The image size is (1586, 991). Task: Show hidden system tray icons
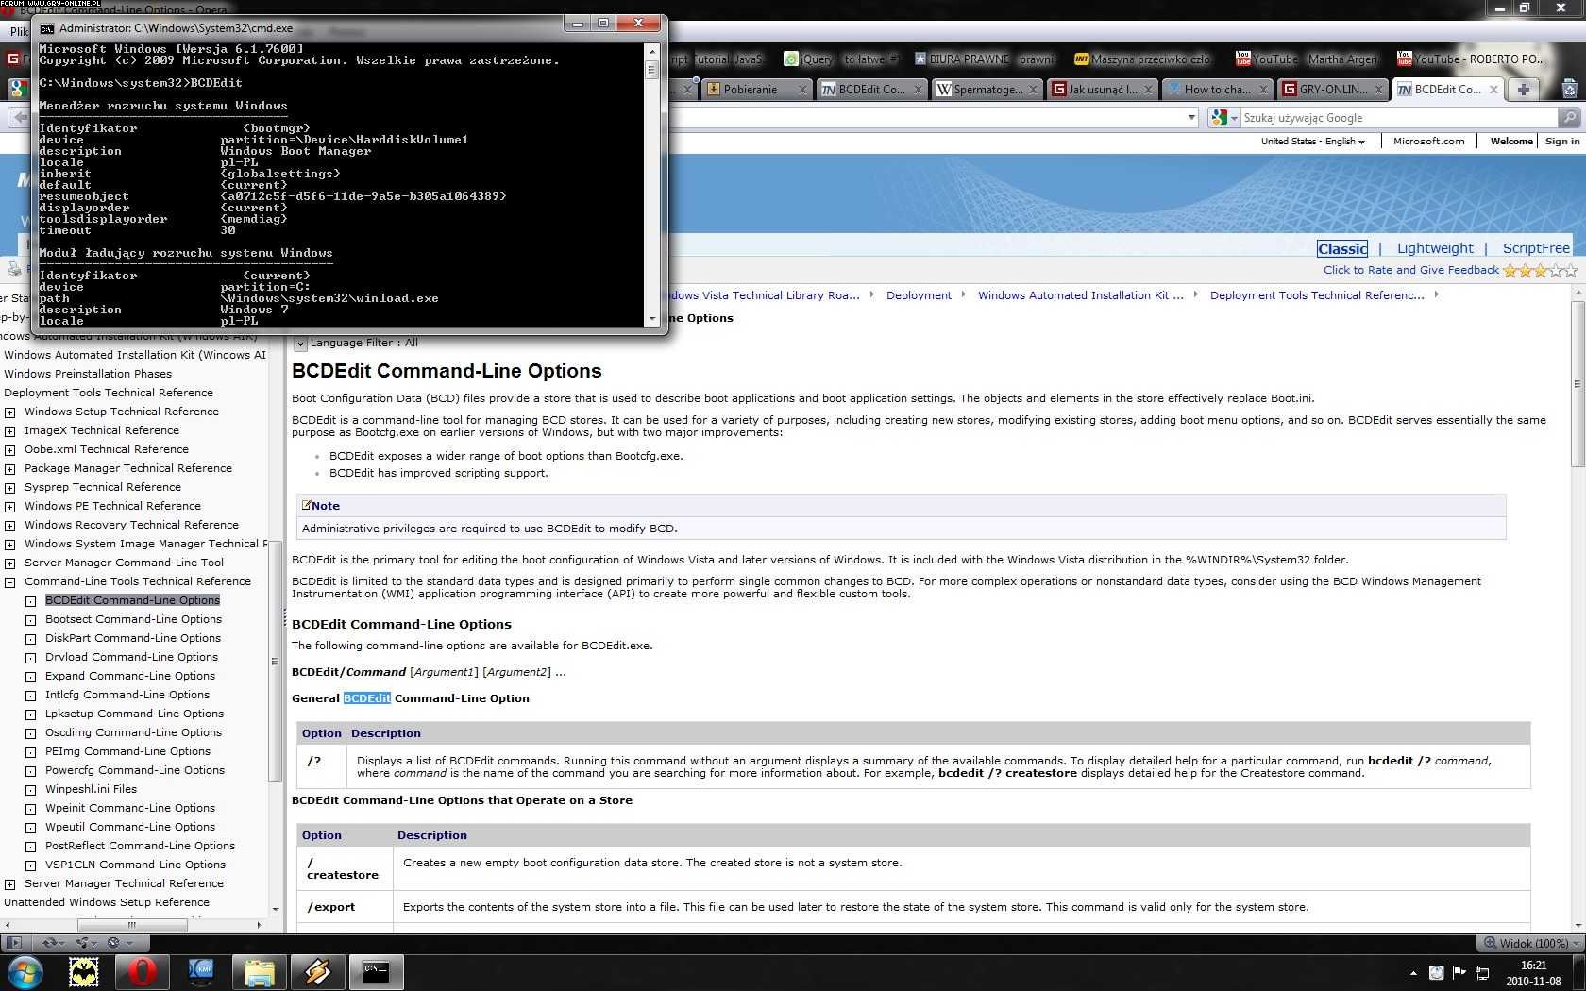[x=1413, y=972]
